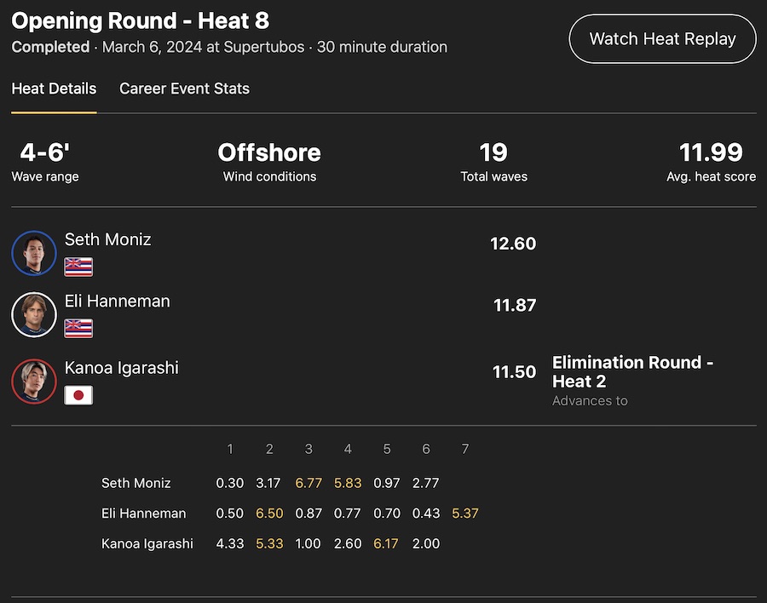Screen dimensions: 767x603
Task: Select Seth Moniz's 6.77 wave score
Action: 309,483
